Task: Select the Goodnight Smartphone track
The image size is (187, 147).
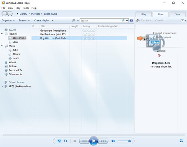Action: 79,31
